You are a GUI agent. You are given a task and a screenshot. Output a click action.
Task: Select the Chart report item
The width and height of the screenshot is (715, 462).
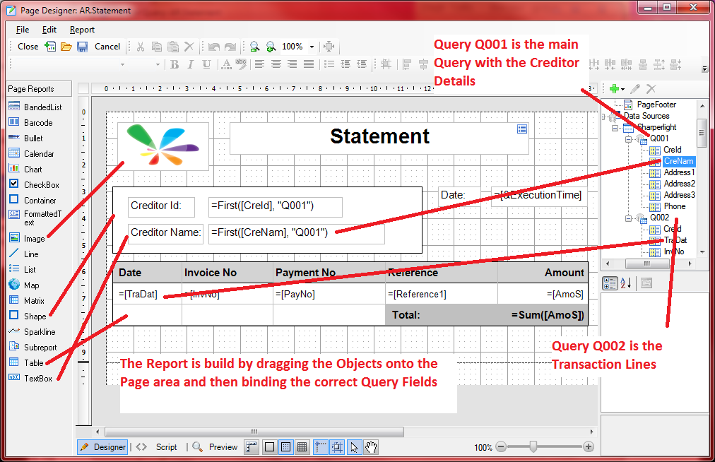pos(25,170)
